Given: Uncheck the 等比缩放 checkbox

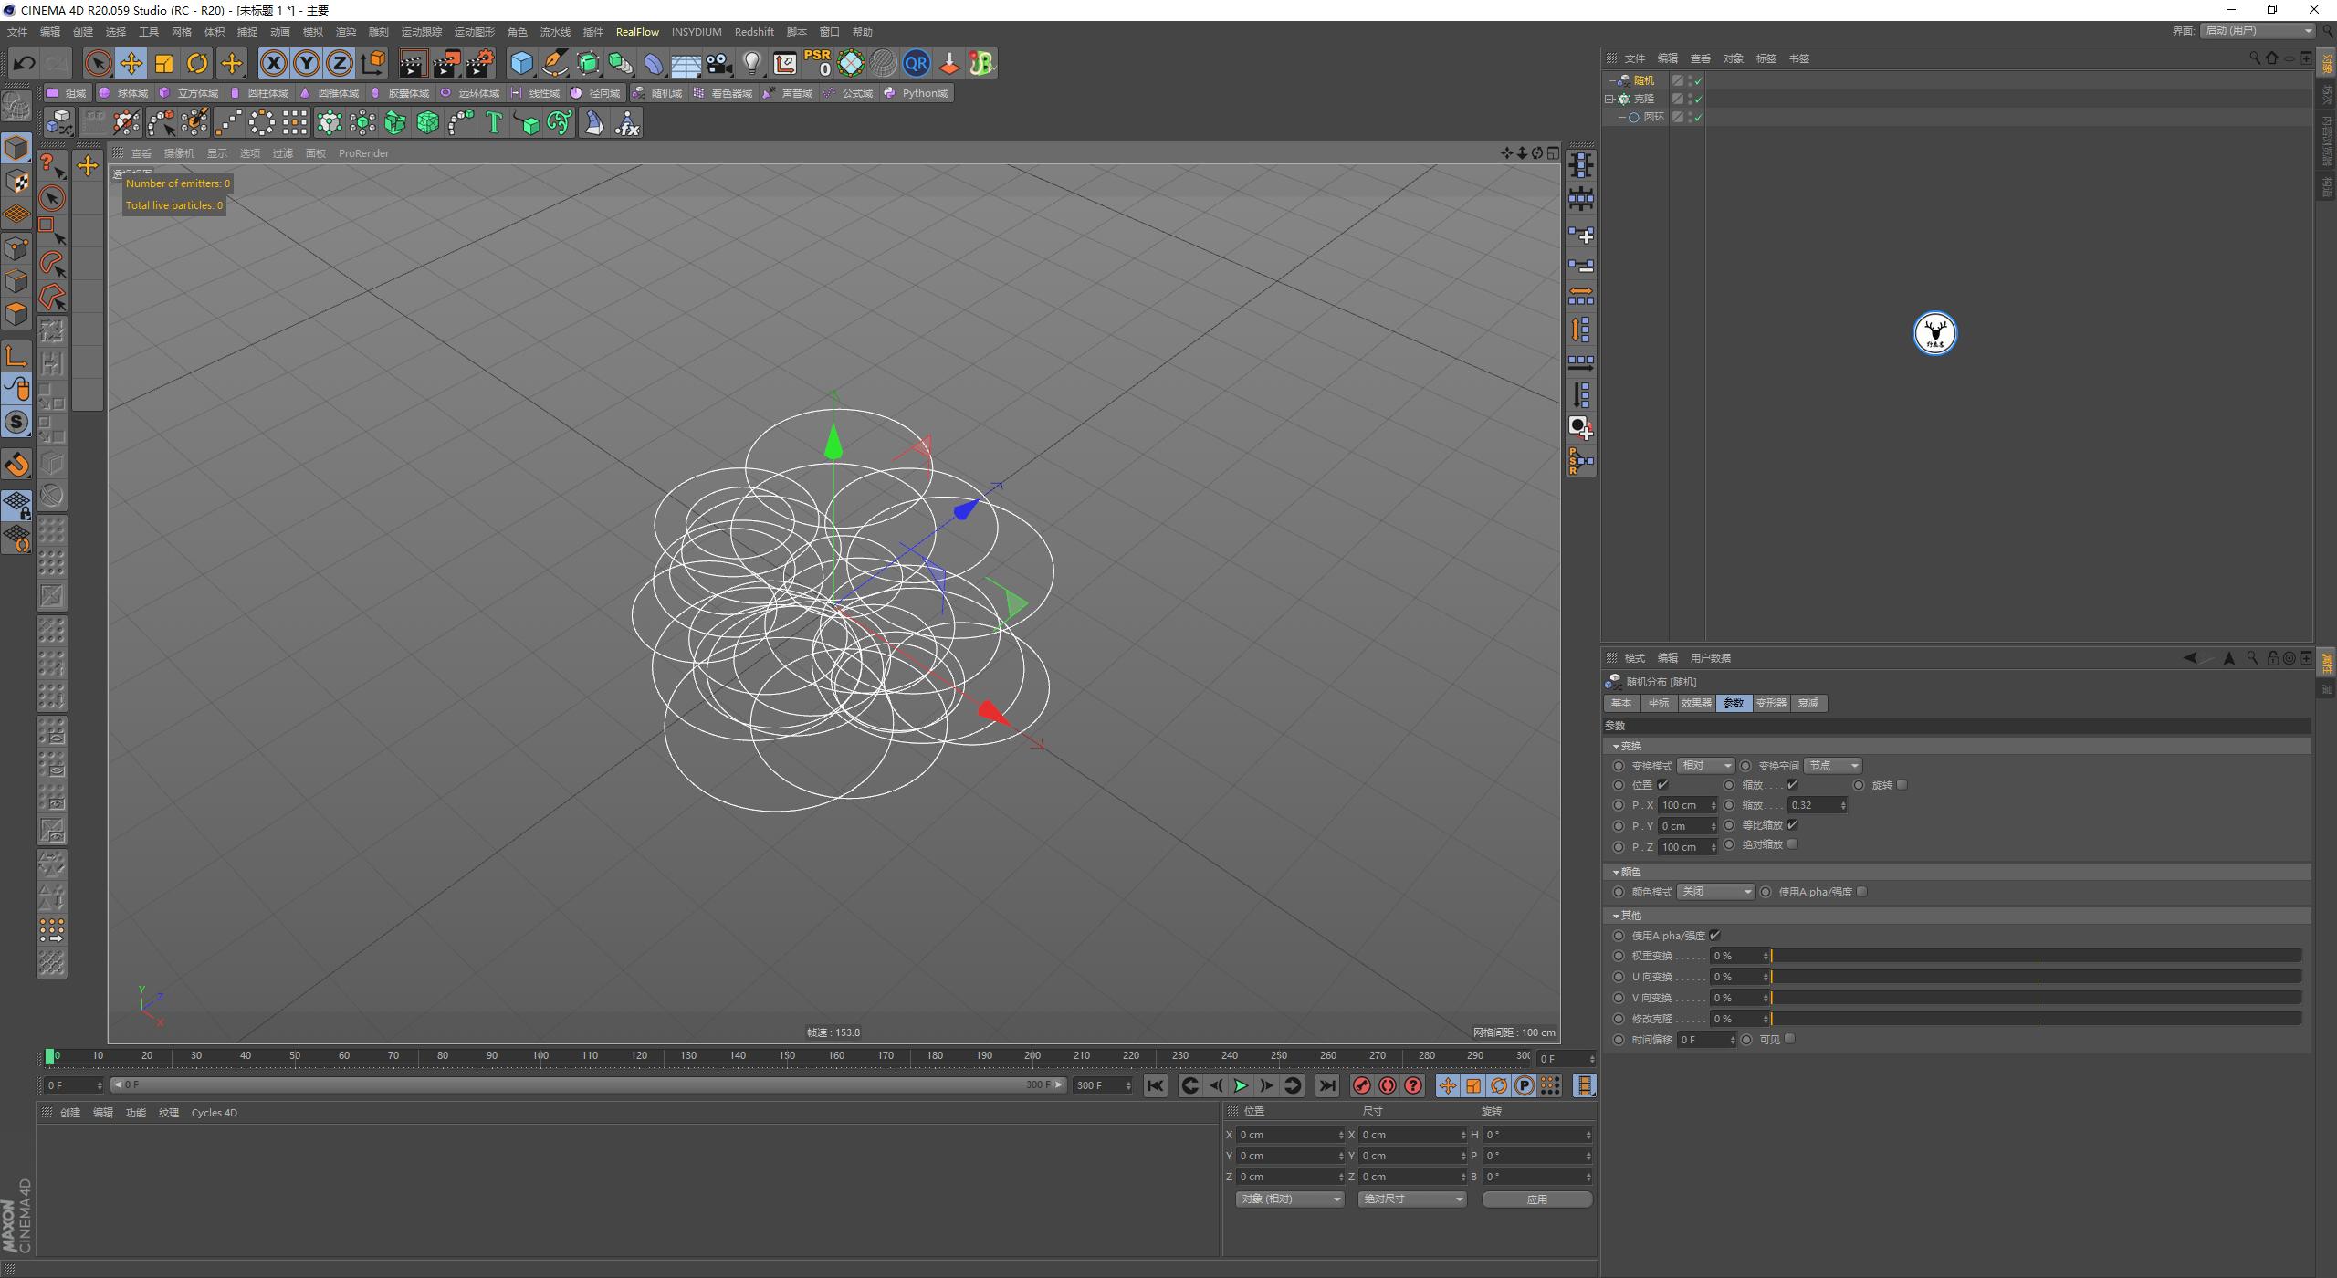Looking at the screenshot, I should click(x=1792, y=824).
